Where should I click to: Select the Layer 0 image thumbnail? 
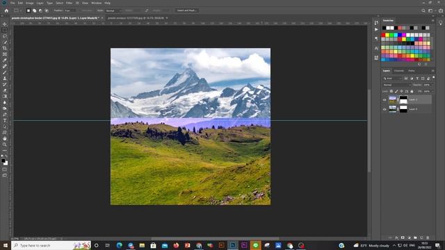pos(392,109)
